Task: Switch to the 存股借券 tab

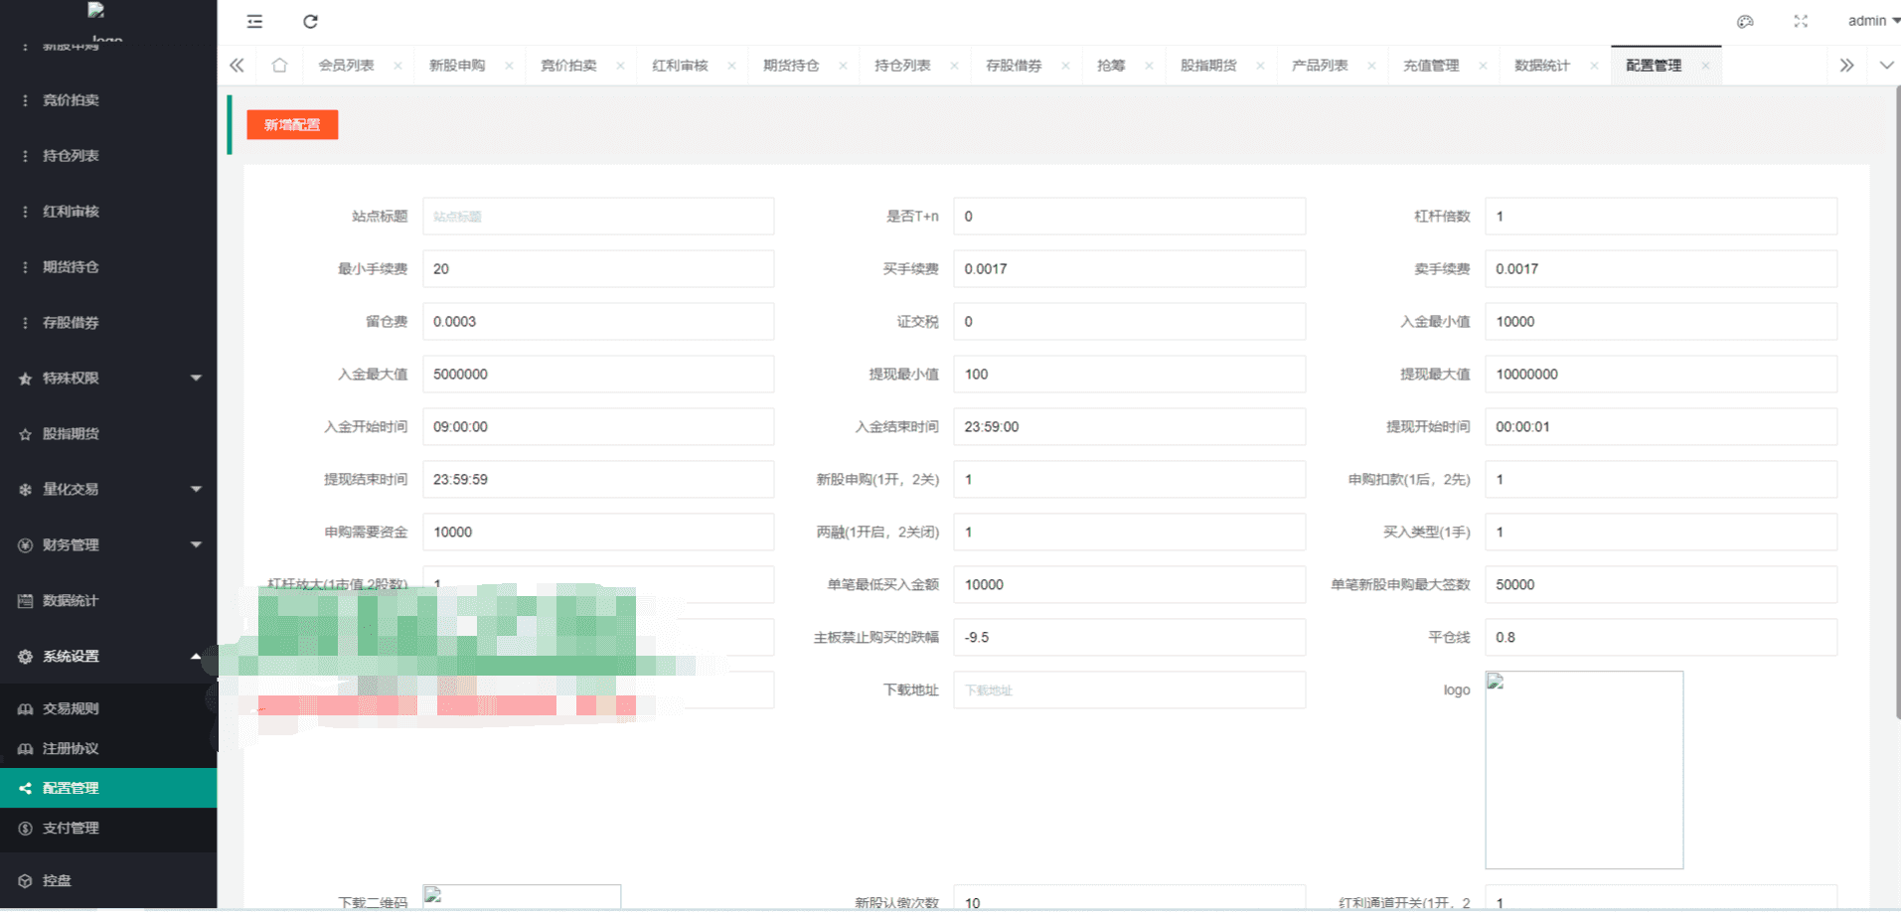Action: coord(1015,66)
